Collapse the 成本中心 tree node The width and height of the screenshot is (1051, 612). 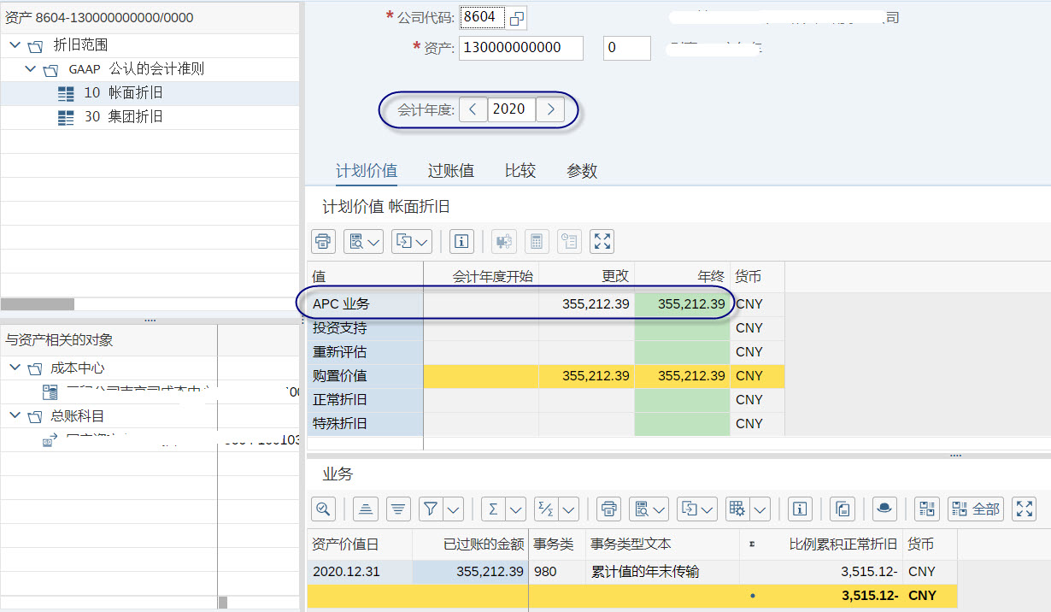(14, 368)
